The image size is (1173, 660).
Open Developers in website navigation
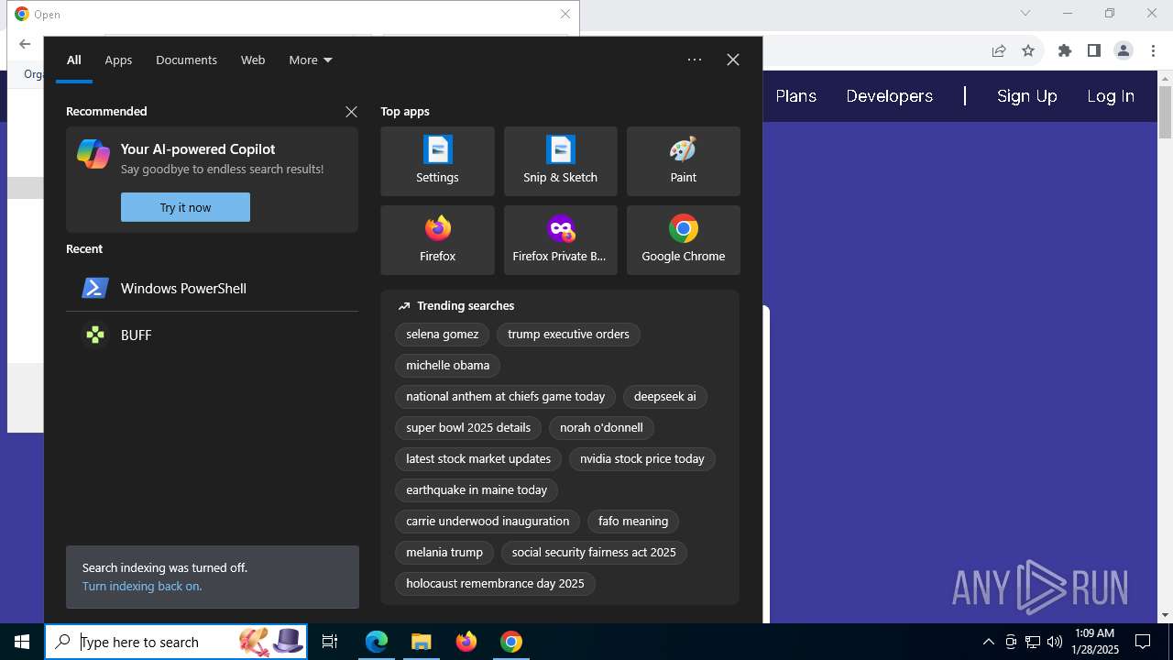(x=890, y=96)
